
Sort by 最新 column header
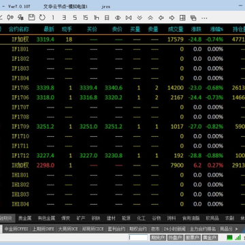[49, 29]
